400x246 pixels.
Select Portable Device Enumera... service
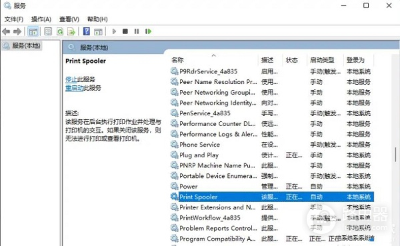pos(272,176)
